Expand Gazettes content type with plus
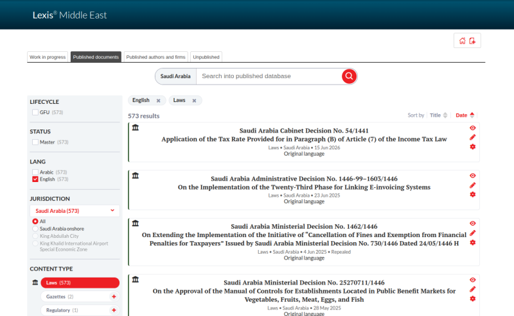 click(114, 297)
